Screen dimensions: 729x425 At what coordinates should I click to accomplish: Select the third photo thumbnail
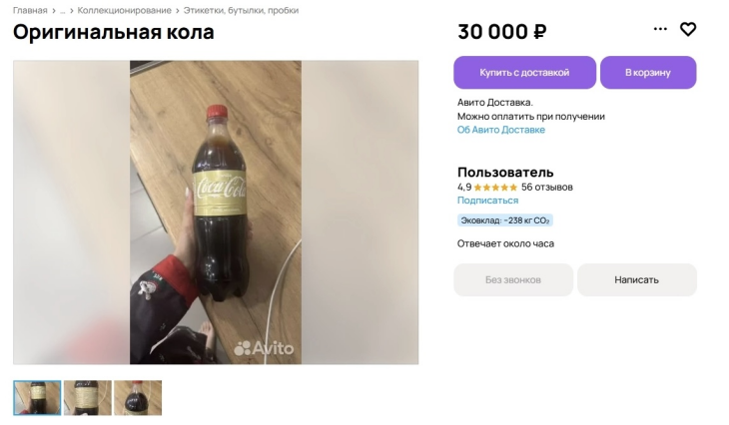[138, 397]
